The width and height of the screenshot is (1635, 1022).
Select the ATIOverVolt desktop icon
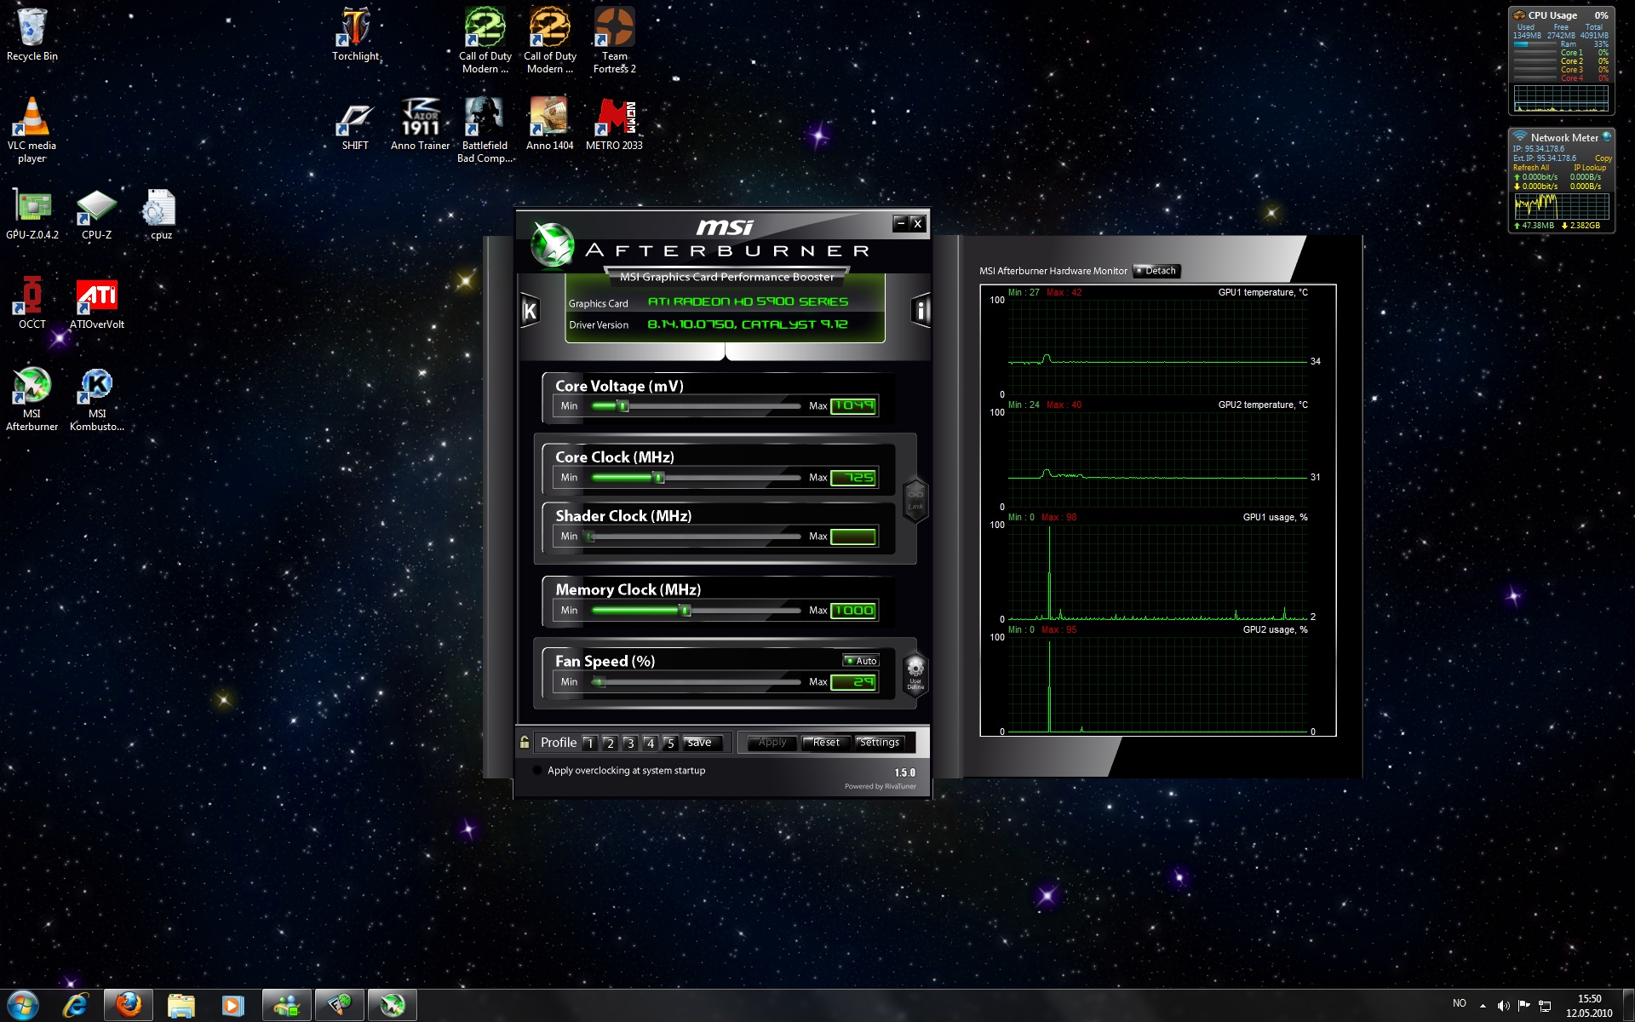pyautogui.click(x=97, y=303)
